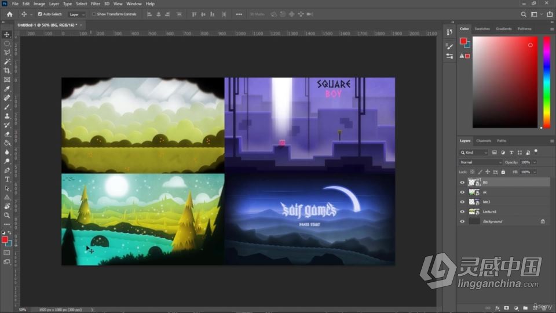Switch to the Swatches tab
The height and width of the screenshot is (313, 556).
coord(482,29)
